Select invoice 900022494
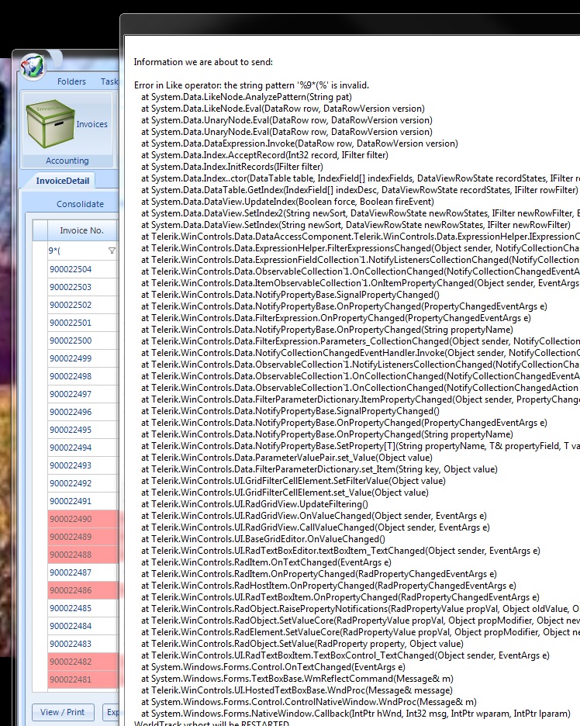Screen dimensions: 580x726 pyautogui.click(x=82, y=448)
